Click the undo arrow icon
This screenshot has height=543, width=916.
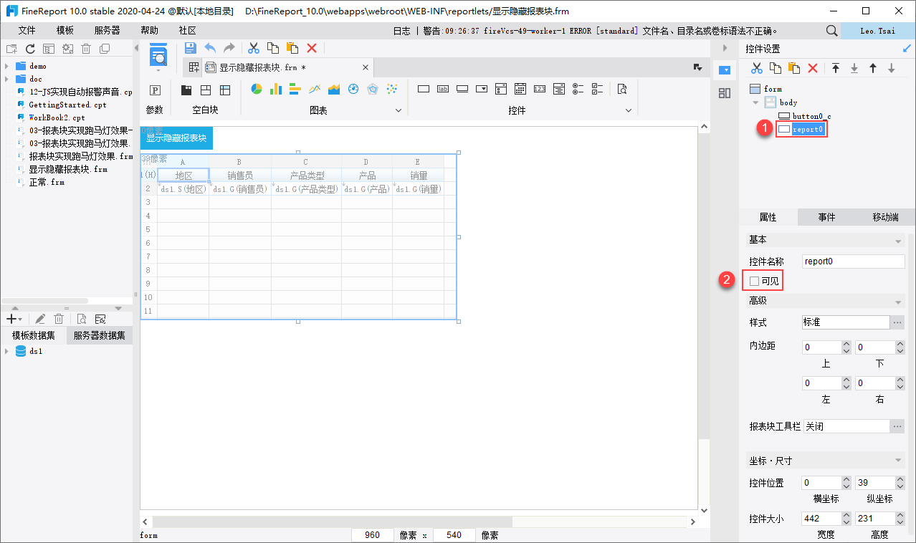pos(210,48)
